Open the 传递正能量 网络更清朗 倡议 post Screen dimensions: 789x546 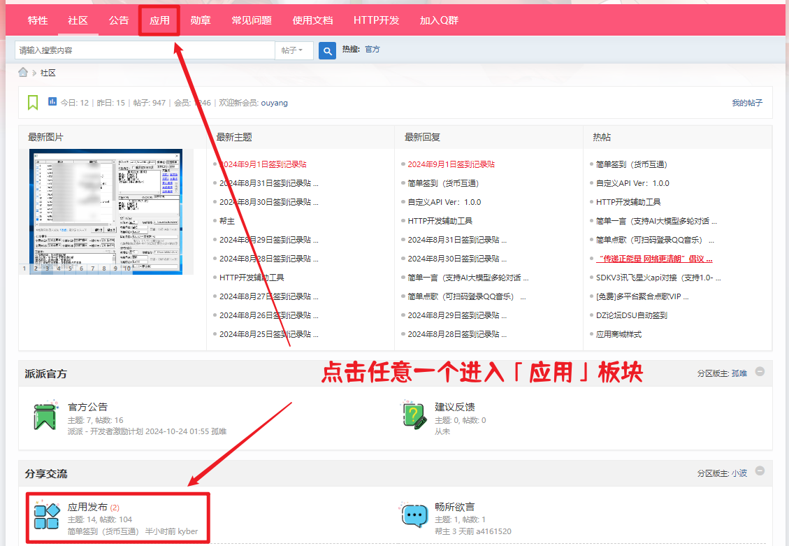[x=654, y=259]
